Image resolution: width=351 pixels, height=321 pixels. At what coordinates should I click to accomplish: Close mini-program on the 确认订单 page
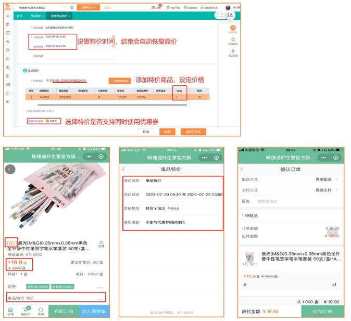[x=335, y=158]
